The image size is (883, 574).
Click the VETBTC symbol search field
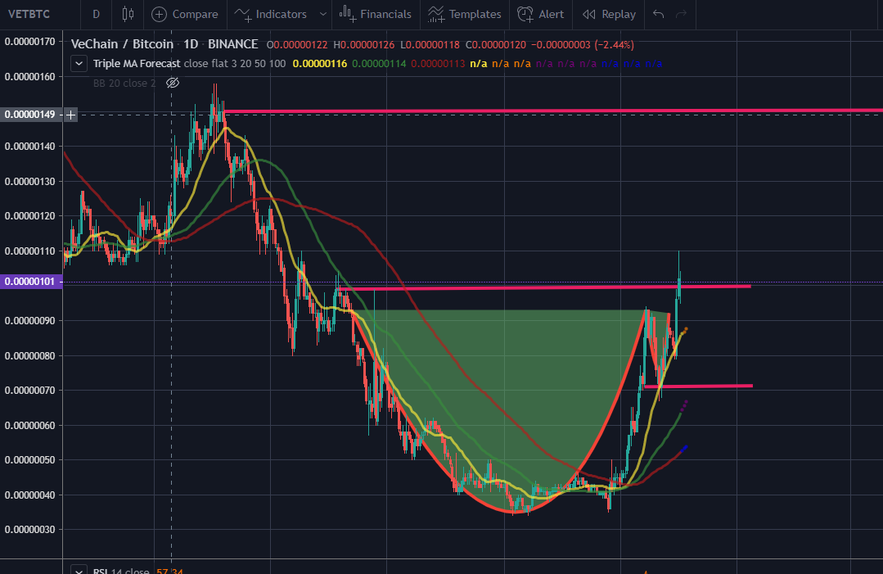33,14
